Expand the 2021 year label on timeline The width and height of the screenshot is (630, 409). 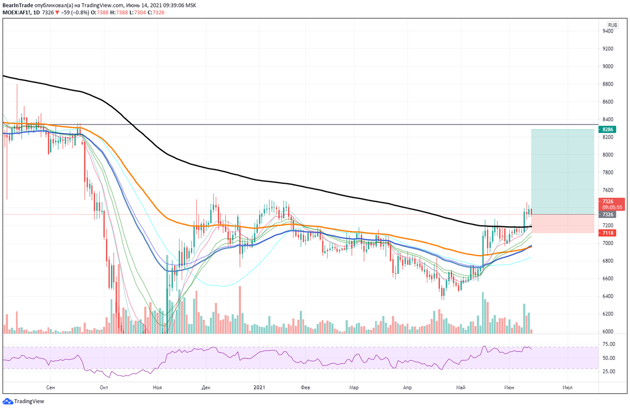(x=258, y=386)
